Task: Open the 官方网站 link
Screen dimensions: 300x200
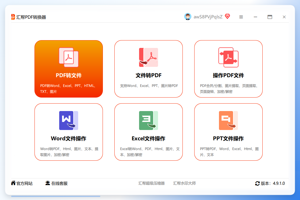Action: click(24, 183)
